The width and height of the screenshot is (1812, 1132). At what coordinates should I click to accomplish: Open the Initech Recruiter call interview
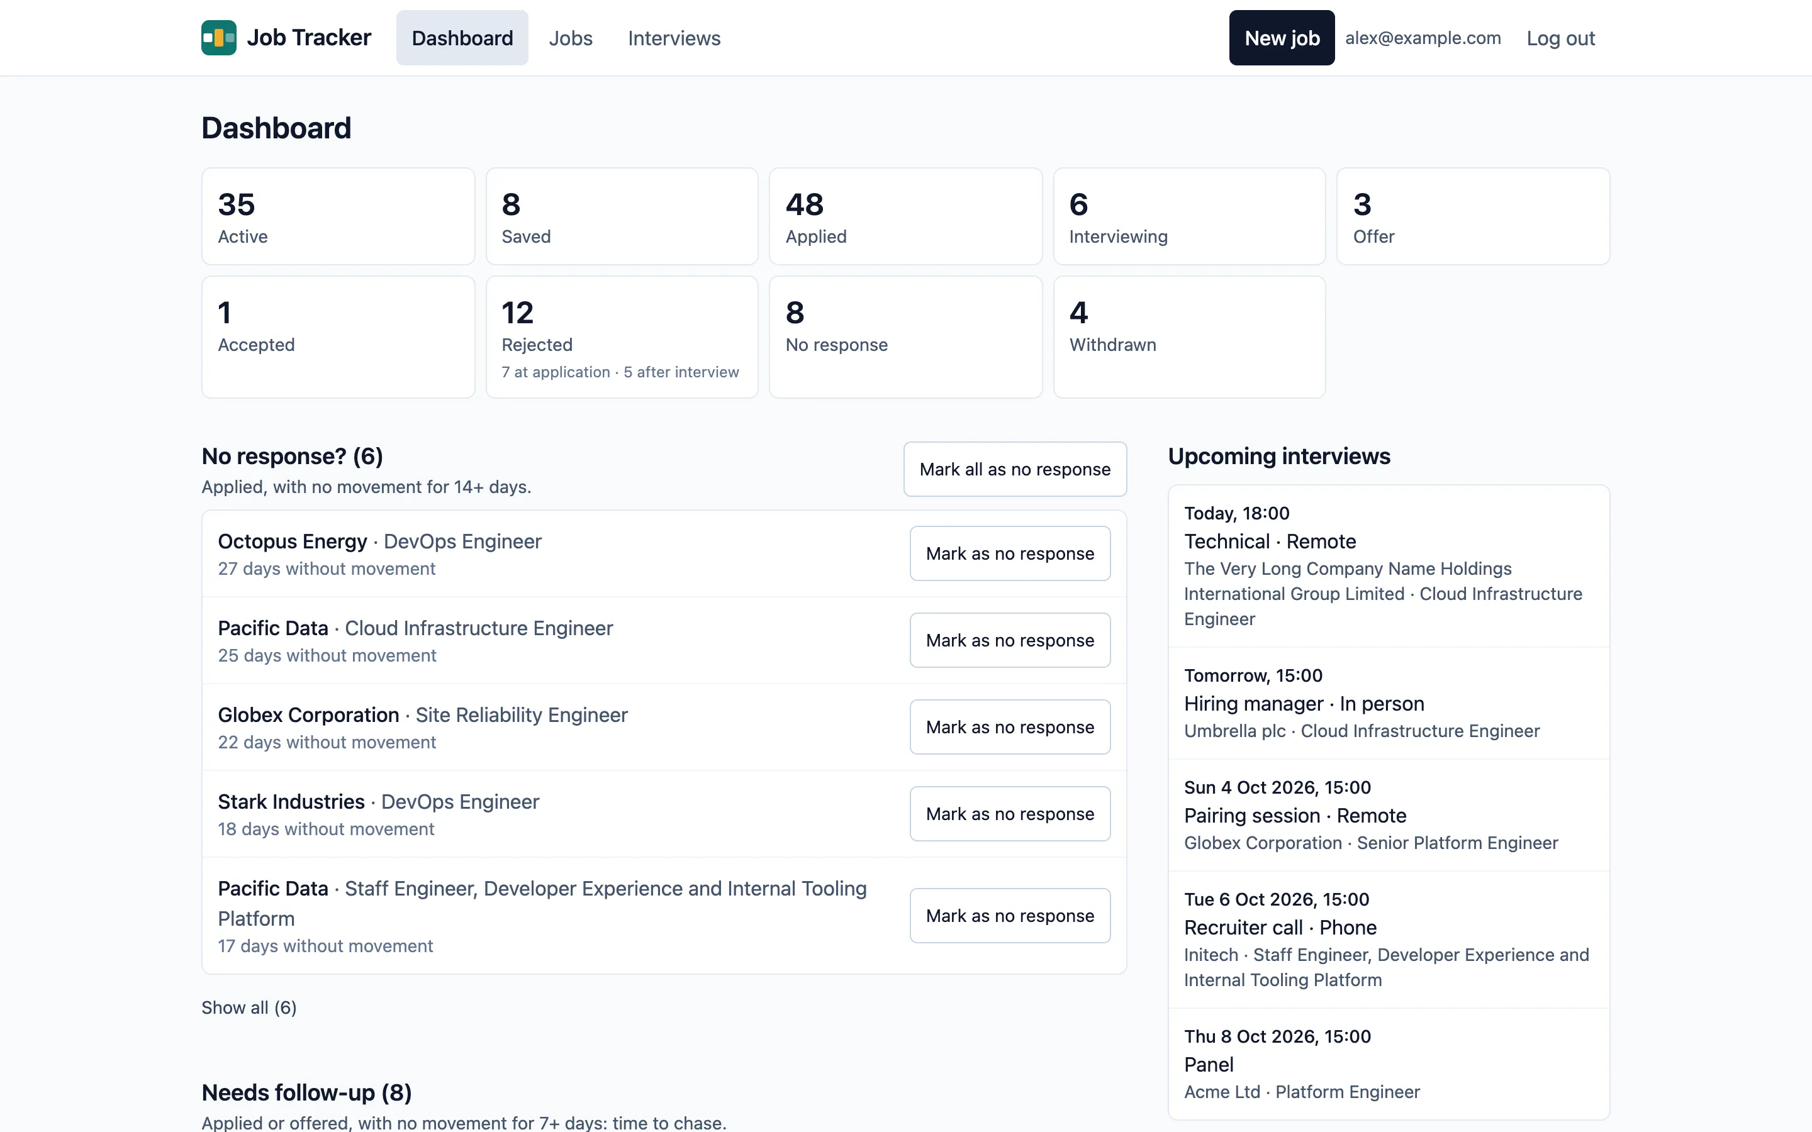[x=1389, y=940]
